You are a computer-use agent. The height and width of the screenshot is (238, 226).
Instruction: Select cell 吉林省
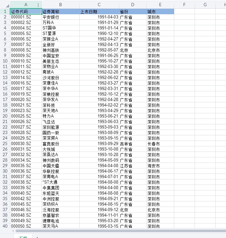tap(133, 143)
